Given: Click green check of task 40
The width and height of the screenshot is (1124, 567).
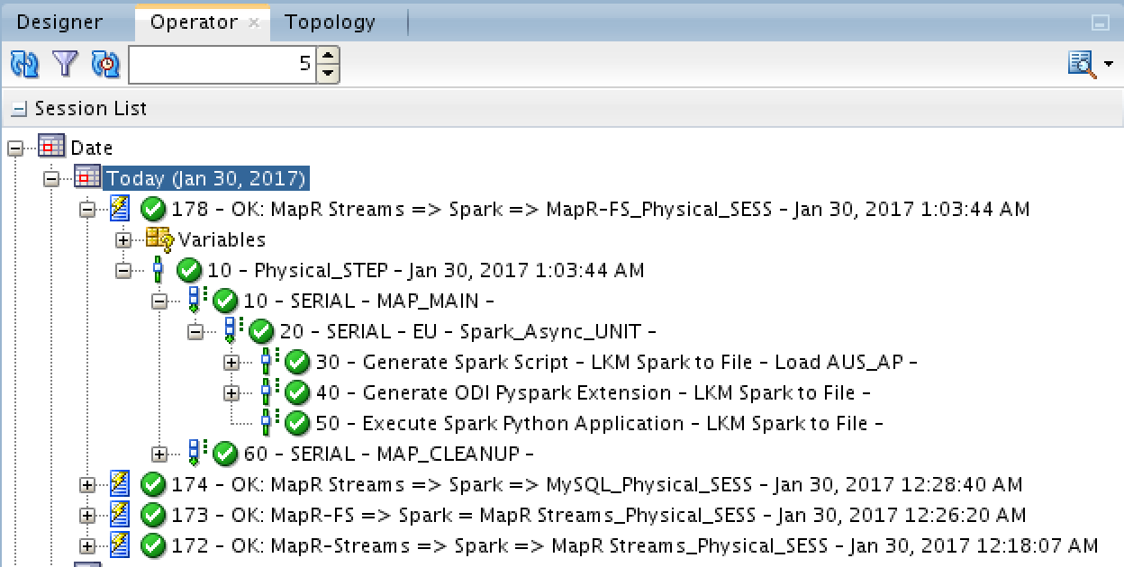Looking at the screenshot, I should pyautogui.click(x=297, y=392).
